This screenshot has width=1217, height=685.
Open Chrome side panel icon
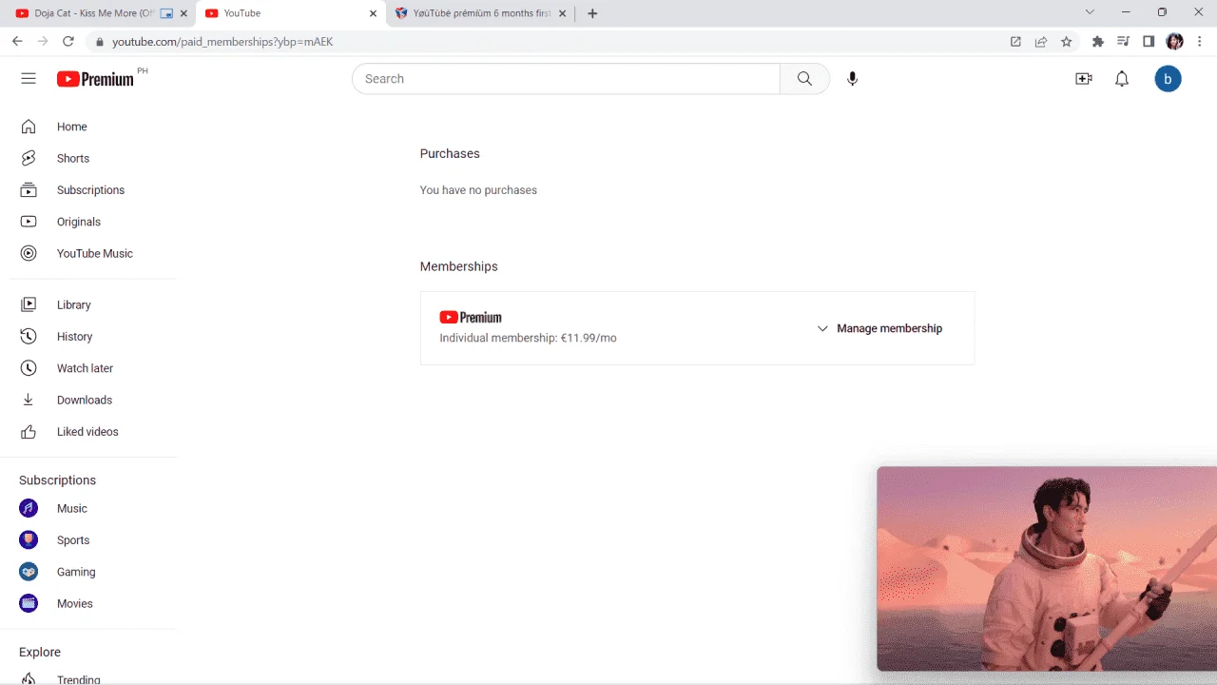point(1149,42)
